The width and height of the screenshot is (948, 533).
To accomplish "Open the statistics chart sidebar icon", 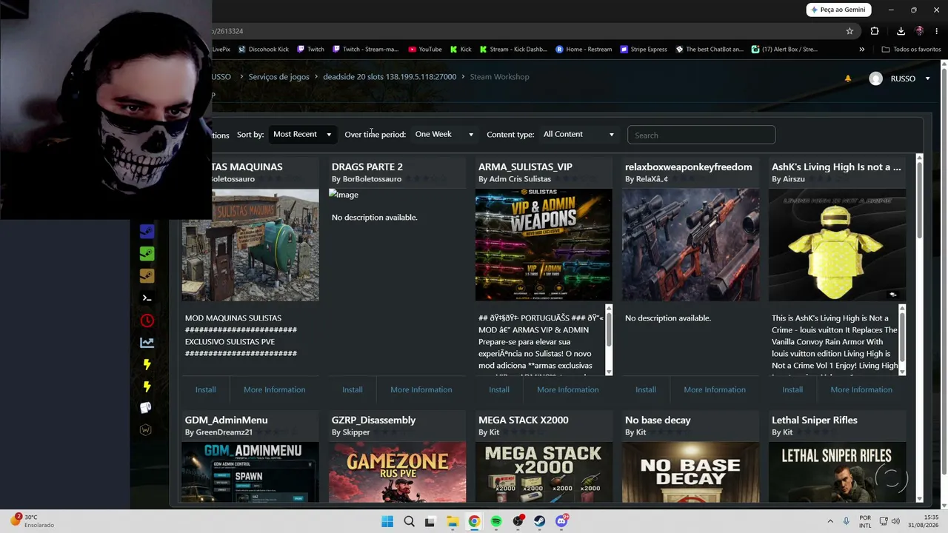I will pos(147,343).
